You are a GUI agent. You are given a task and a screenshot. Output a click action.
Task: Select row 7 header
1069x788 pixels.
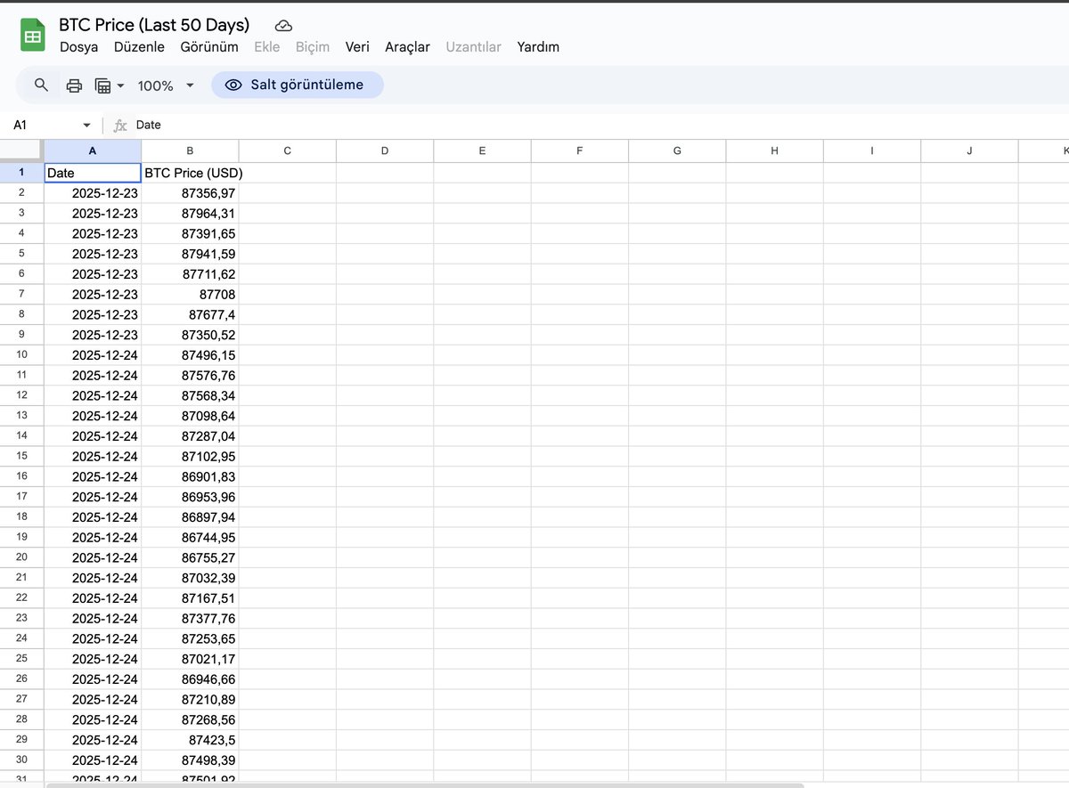[x=21, y=294]
